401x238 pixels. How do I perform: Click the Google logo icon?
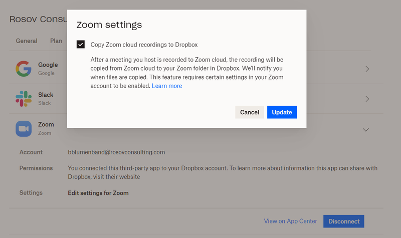[24, 69]
